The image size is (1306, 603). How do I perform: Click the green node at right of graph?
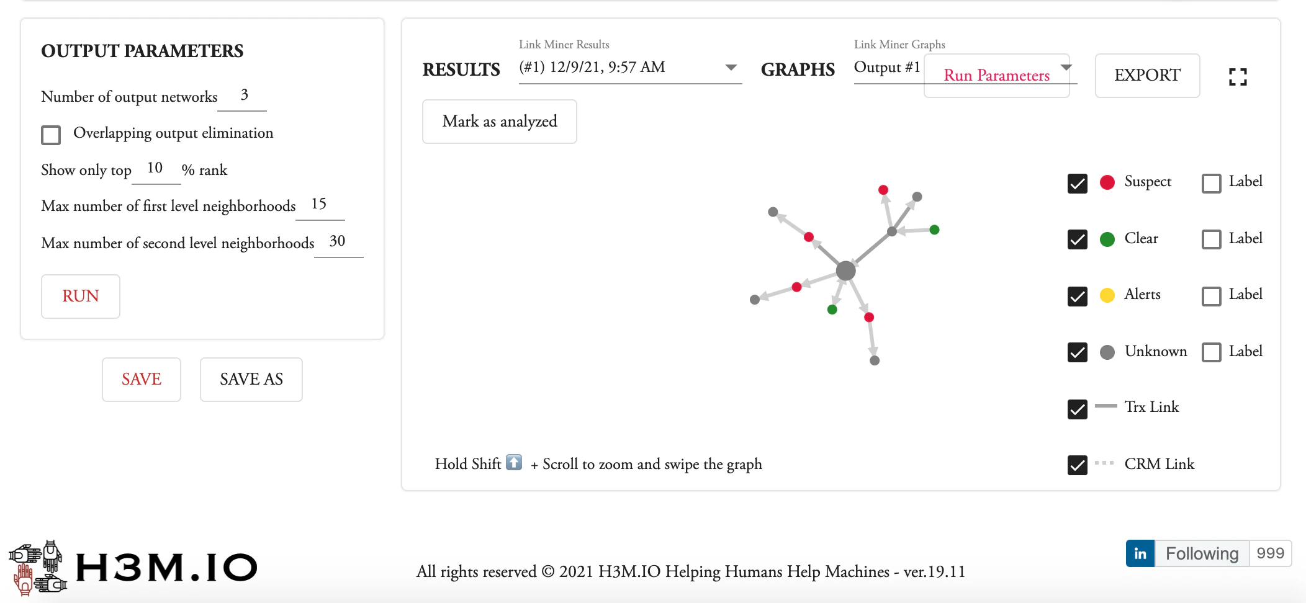tap(934, 230)
